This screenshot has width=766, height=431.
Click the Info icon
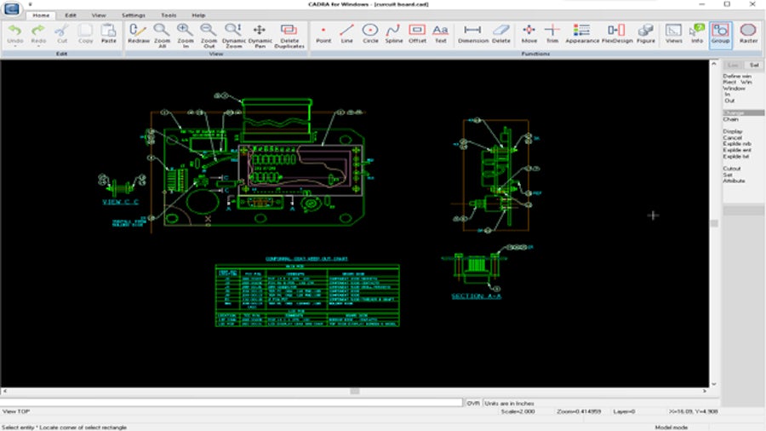click(696, 31)
